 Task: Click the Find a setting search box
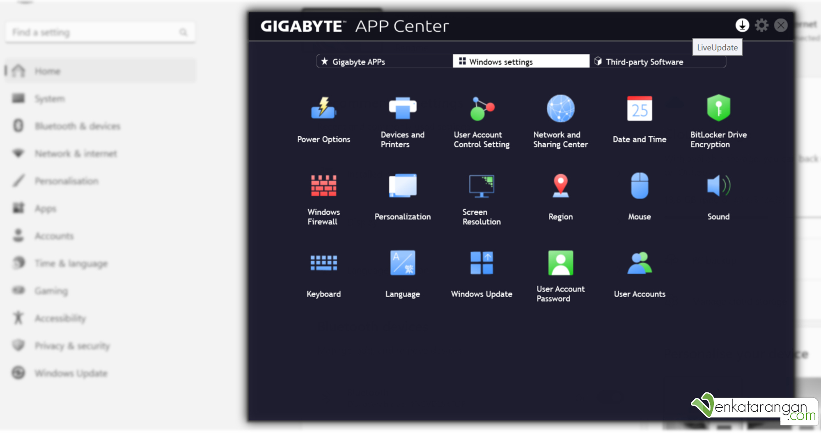99,32
